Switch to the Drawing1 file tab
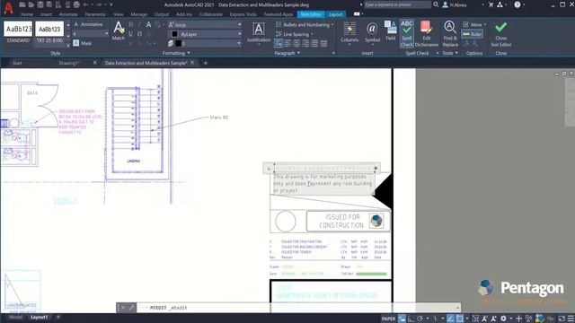 click(69, 63)
